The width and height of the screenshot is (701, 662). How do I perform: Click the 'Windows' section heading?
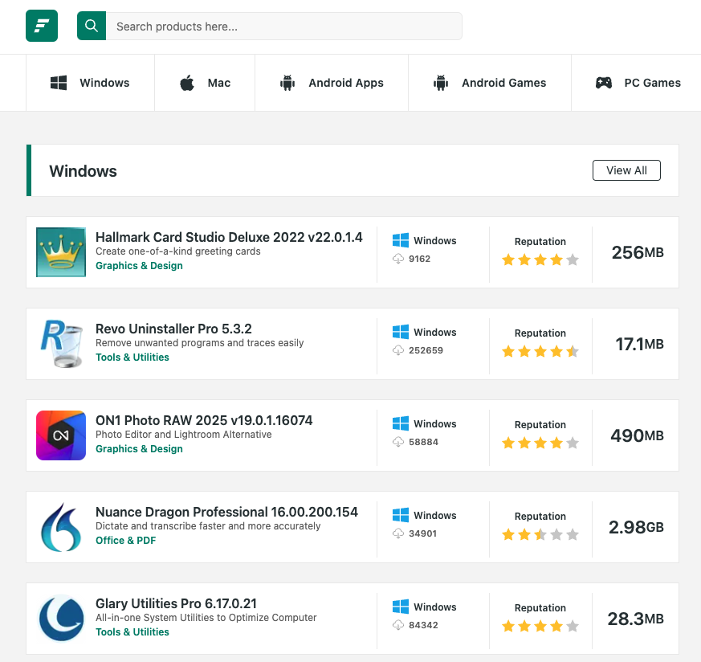[84, 171]
